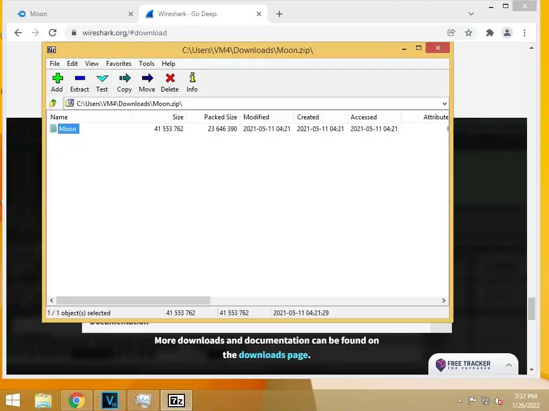Screen dimensions: 549x411
Task: Expand the 7-Zip address path dropdown
Action: tap(444, 103)
